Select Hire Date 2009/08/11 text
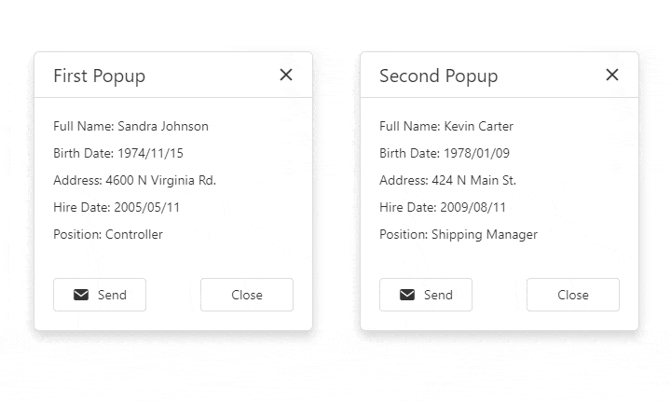Viewport: 671px width, 401px height. 443,207
